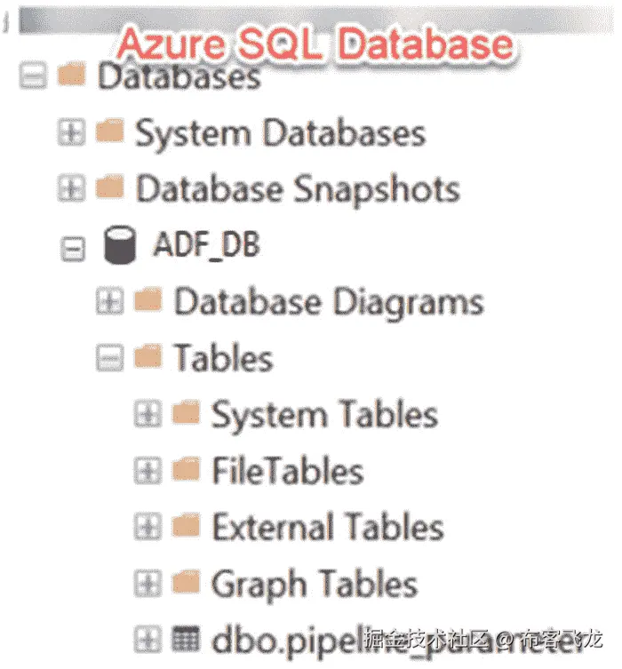Click the Database Diagrams folder icon
This screenshot has height=669, width=622.
(x=148, y=301)
